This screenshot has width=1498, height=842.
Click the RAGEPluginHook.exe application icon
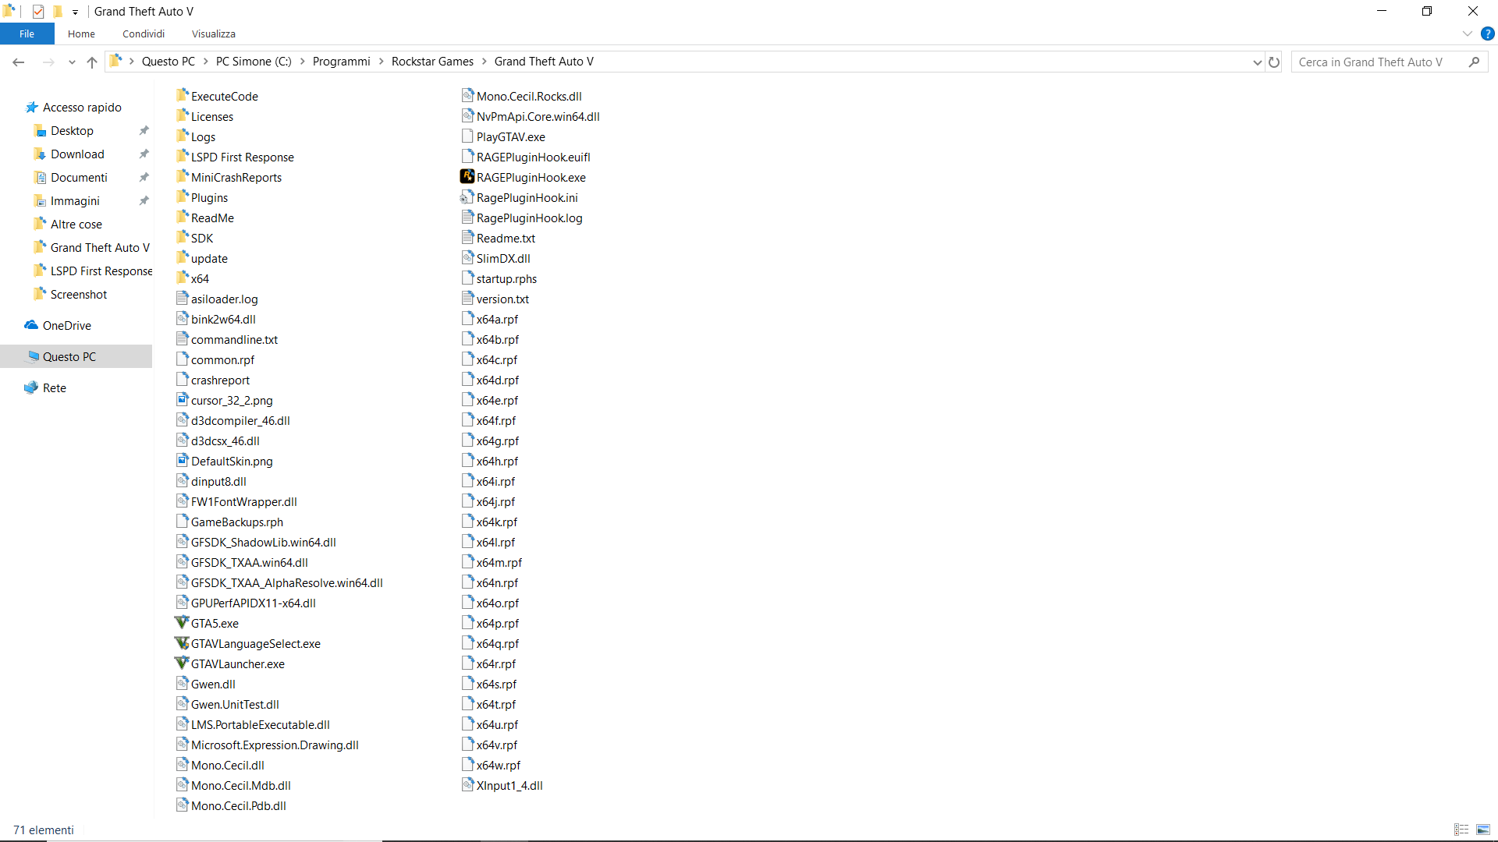point(467,177)
